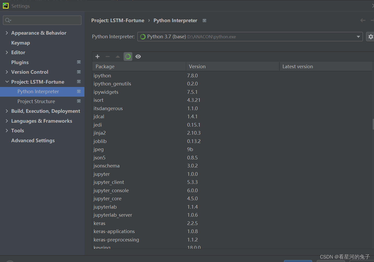Open the interpreter gear settings icon

(x=371, y=37)
